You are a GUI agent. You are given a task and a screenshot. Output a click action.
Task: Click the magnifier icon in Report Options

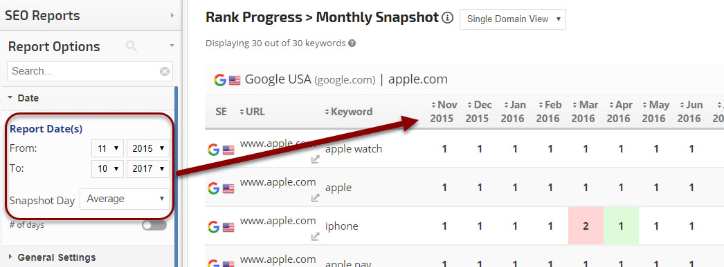pyautogui.click(x=131, y=46)
